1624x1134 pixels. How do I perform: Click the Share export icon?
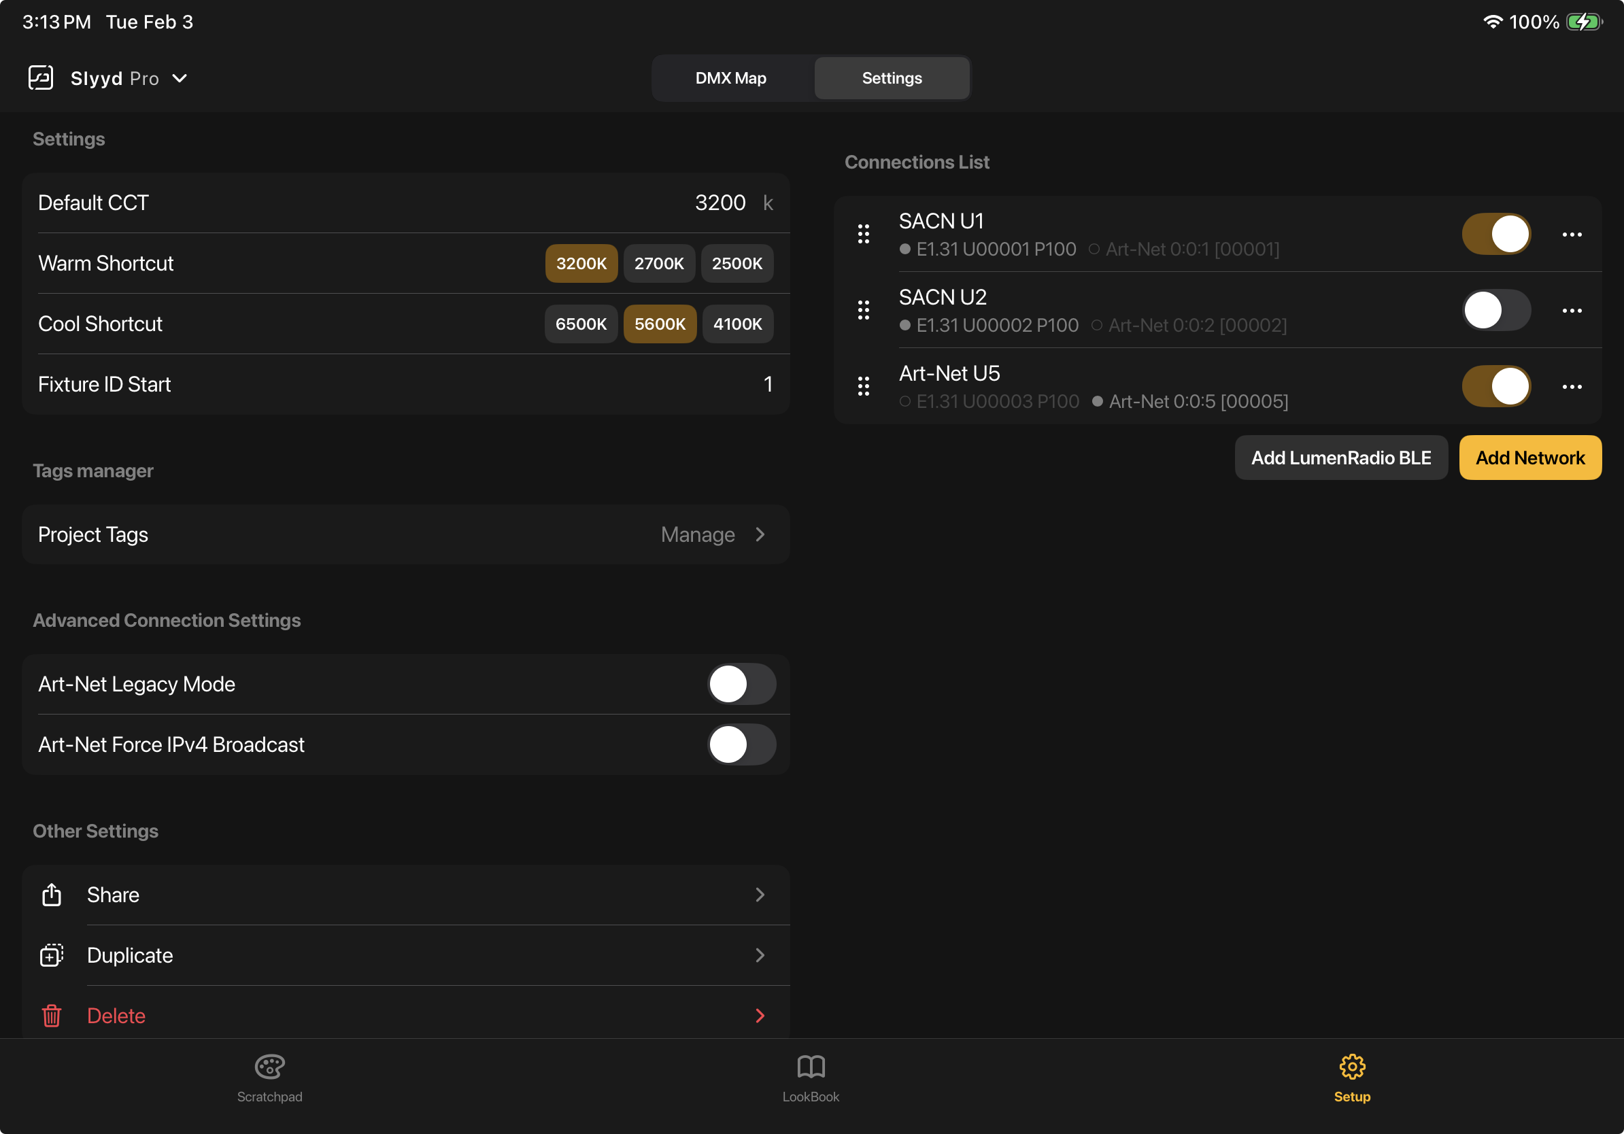(51, 894)
